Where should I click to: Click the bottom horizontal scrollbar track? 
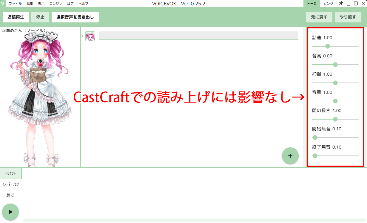coord(195,220)
